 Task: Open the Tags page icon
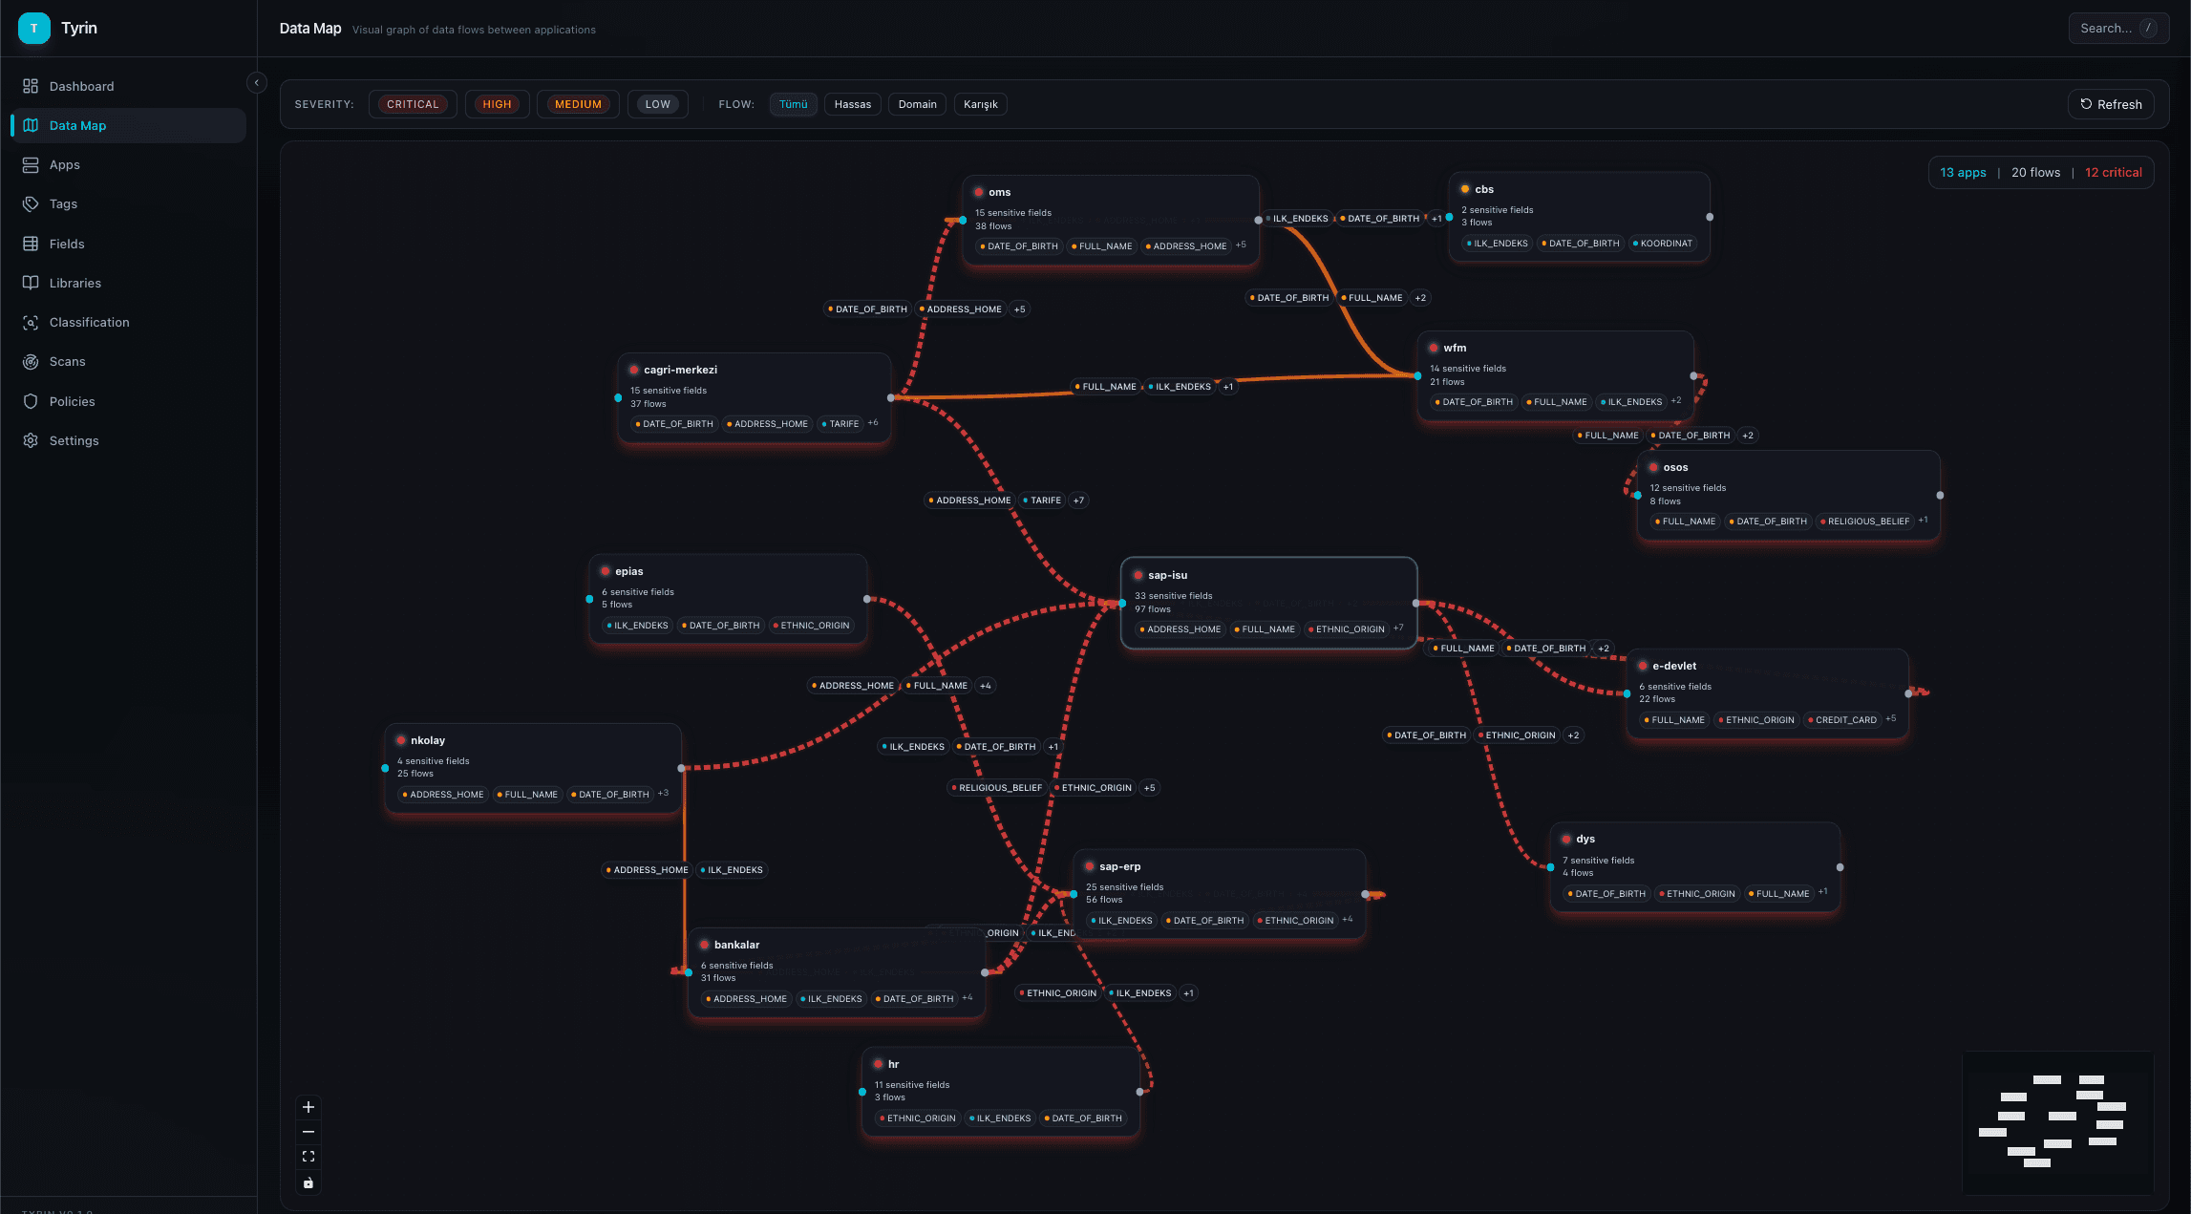(x=31, y=203)
